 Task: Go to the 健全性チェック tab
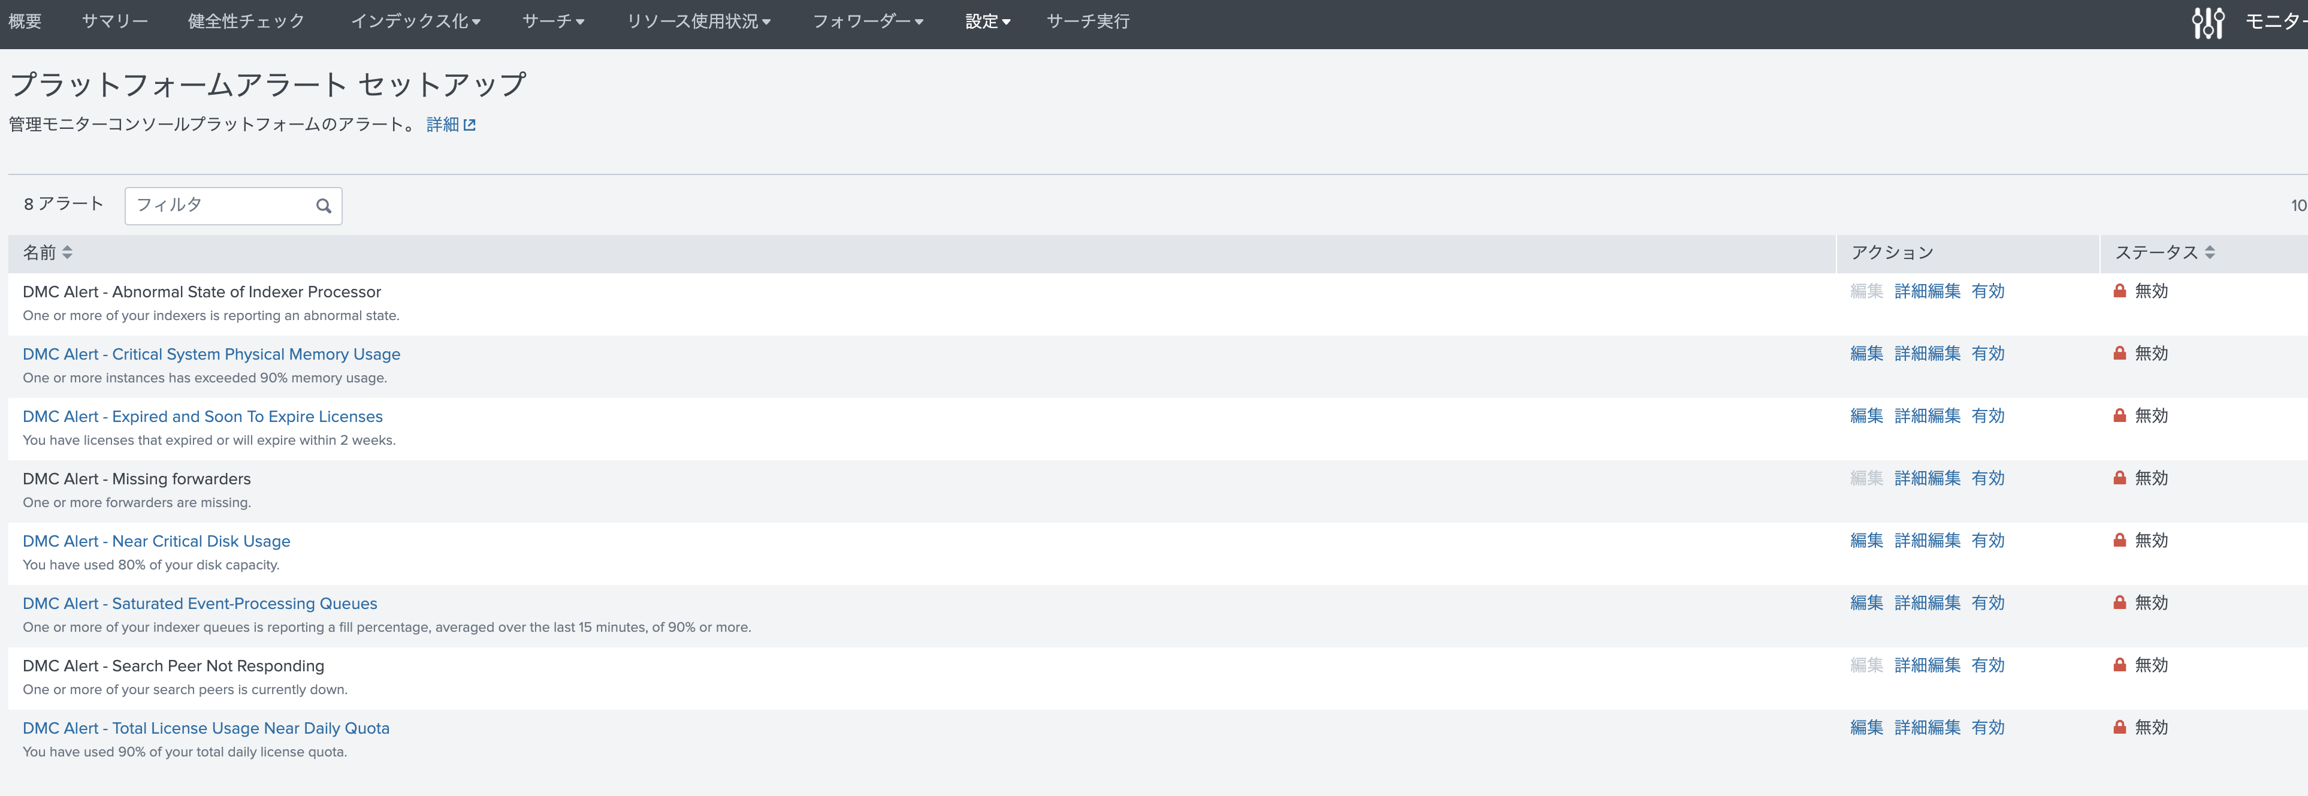click(x=246, y=22)
